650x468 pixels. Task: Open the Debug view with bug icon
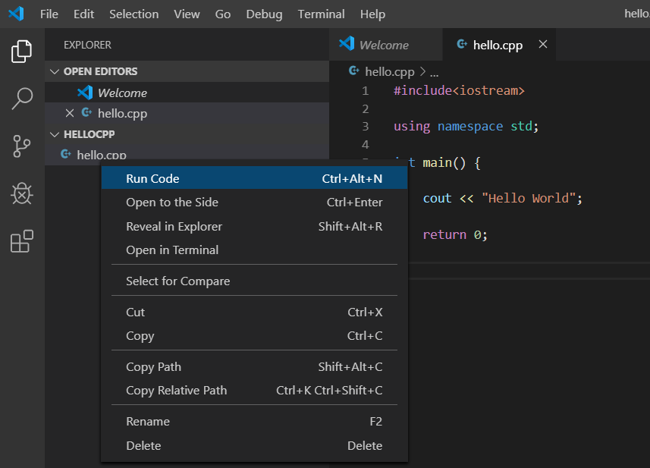[21, 193]
